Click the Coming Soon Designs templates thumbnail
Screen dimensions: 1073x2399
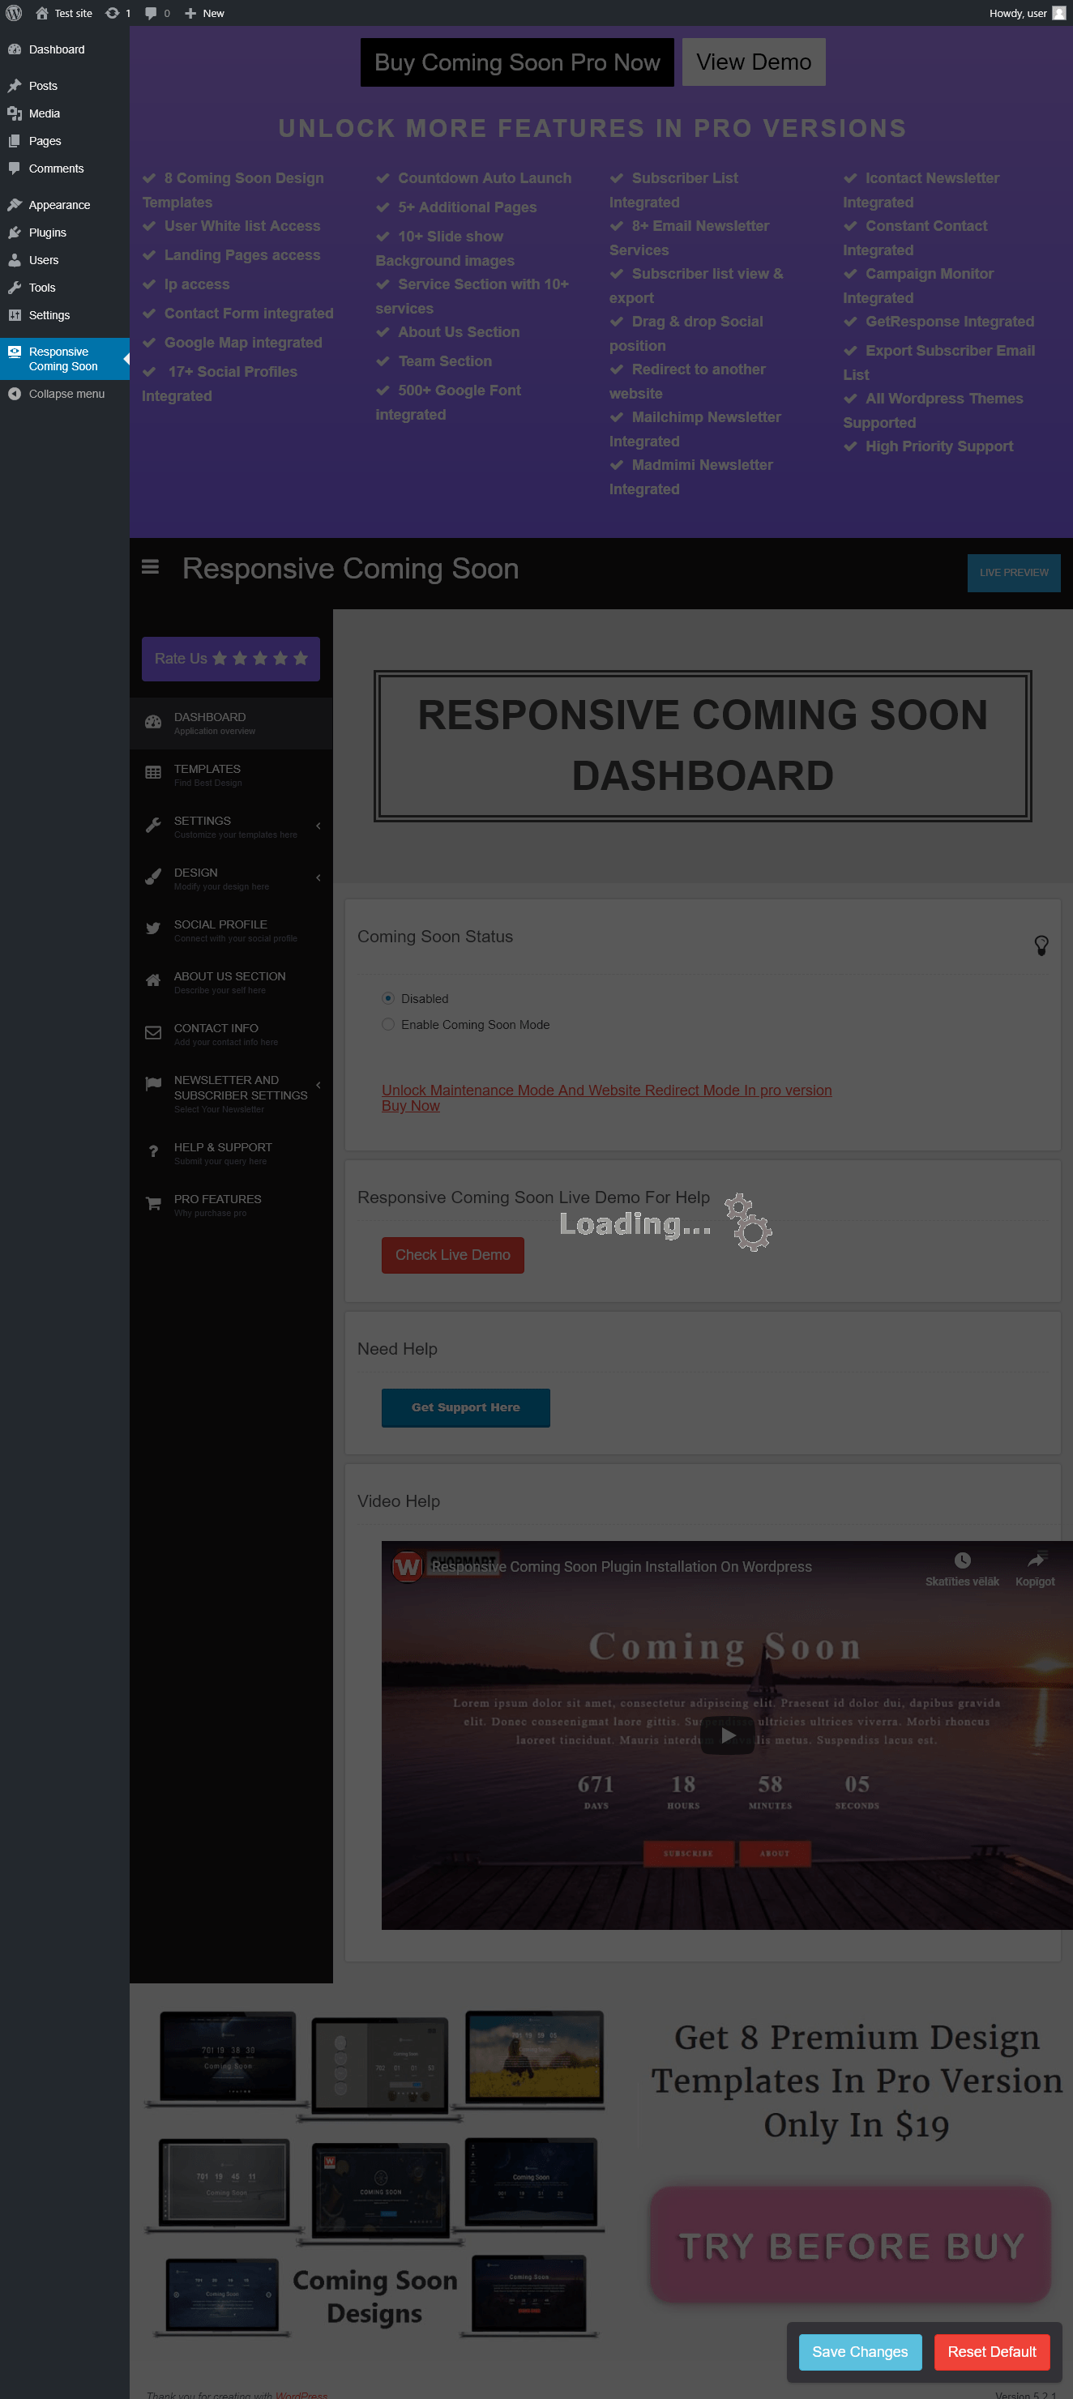coord(375,2174)
